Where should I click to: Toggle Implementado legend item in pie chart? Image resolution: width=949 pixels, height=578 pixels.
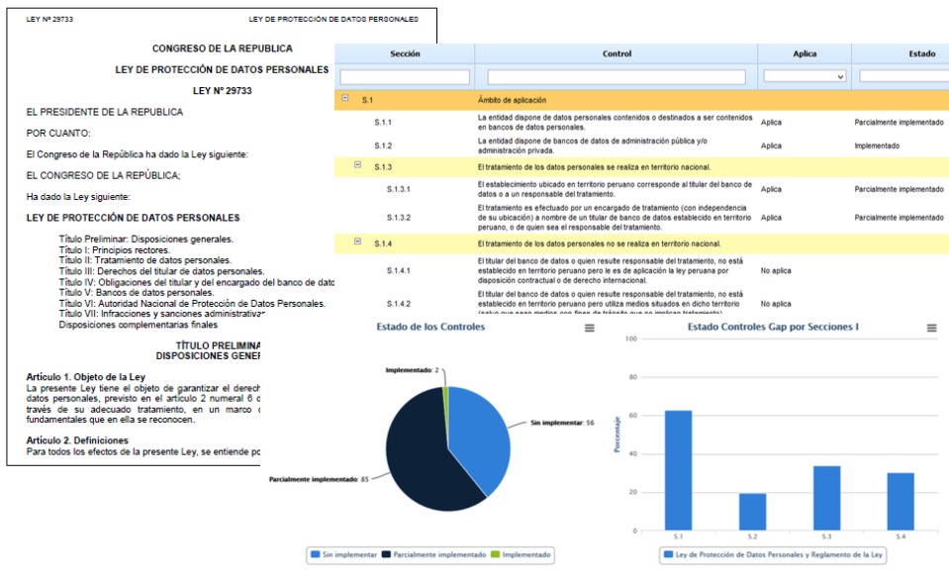point(521,554)
